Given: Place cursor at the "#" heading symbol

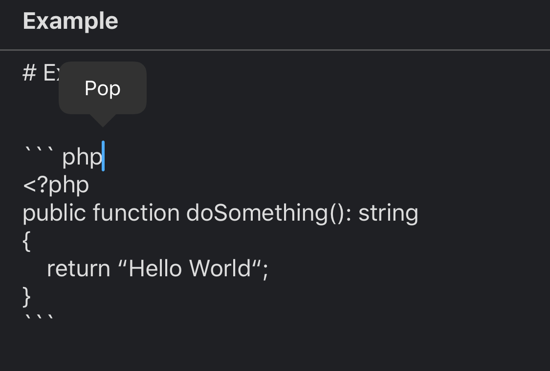Looking at the screenshot, I should point(29,73).
